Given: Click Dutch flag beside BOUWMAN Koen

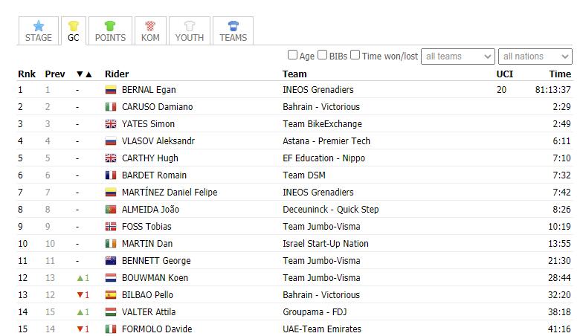Looking at the screenshot, I should [111, 278].
